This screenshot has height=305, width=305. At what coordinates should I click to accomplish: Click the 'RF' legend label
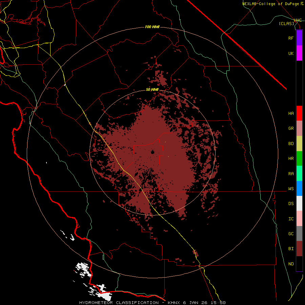291,38
